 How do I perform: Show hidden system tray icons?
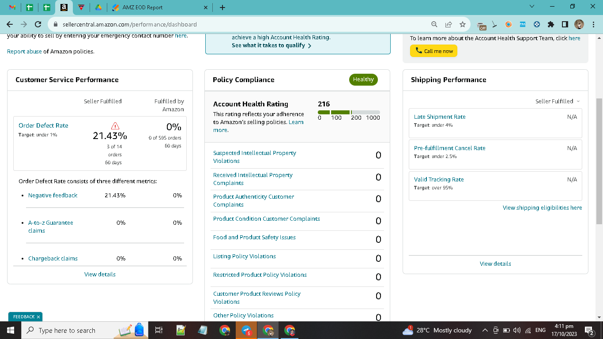point(485,330)
